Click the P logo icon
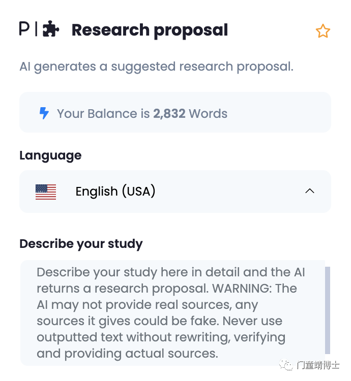This screenshot has height=381, width=351. [x=24, y=28]
